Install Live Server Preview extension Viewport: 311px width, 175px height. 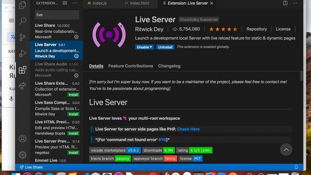(x=73, y=153)
